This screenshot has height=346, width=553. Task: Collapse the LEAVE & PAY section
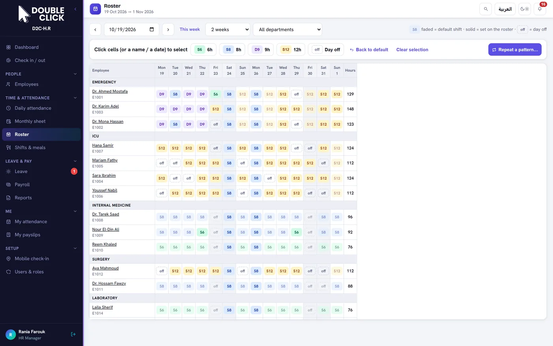tap(41, 161)
